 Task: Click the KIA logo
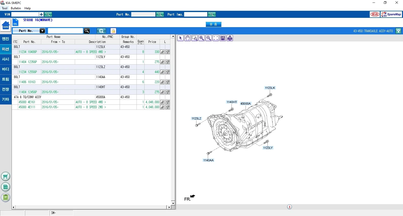(375, 14)
